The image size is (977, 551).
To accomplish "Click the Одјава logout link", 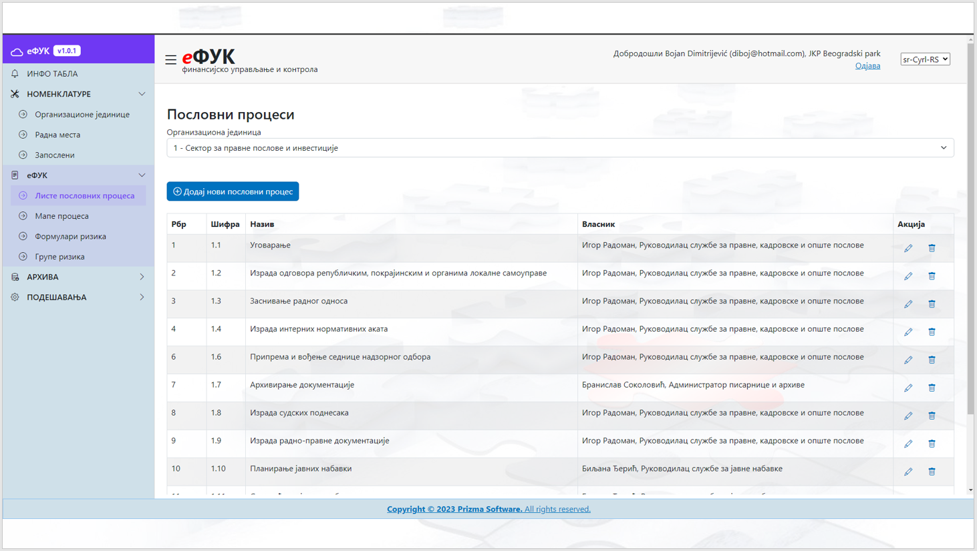I will click(867, 65).
